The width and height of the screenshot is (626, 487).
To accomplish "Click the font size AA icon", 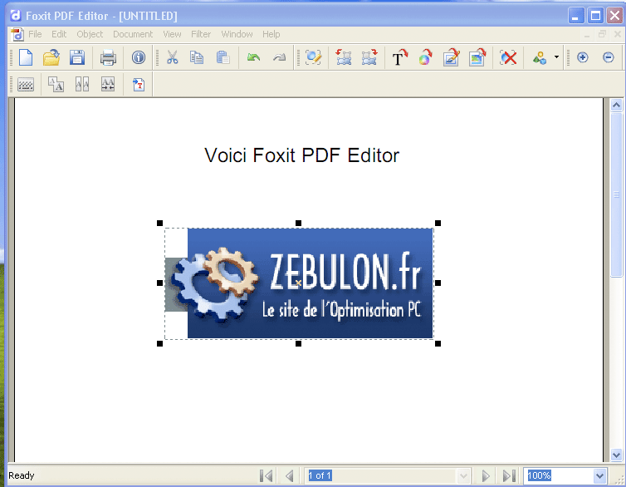I will 56,84.
